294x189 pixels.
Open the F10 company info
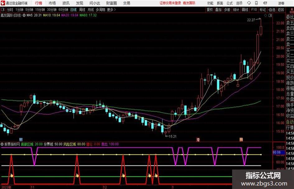click(254, 10)
